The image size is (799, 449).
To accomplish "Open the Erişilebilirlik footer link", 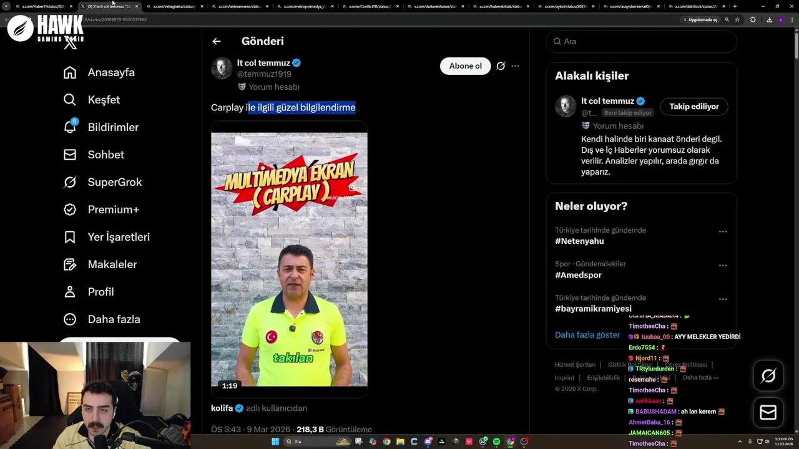I will (604, 378).
